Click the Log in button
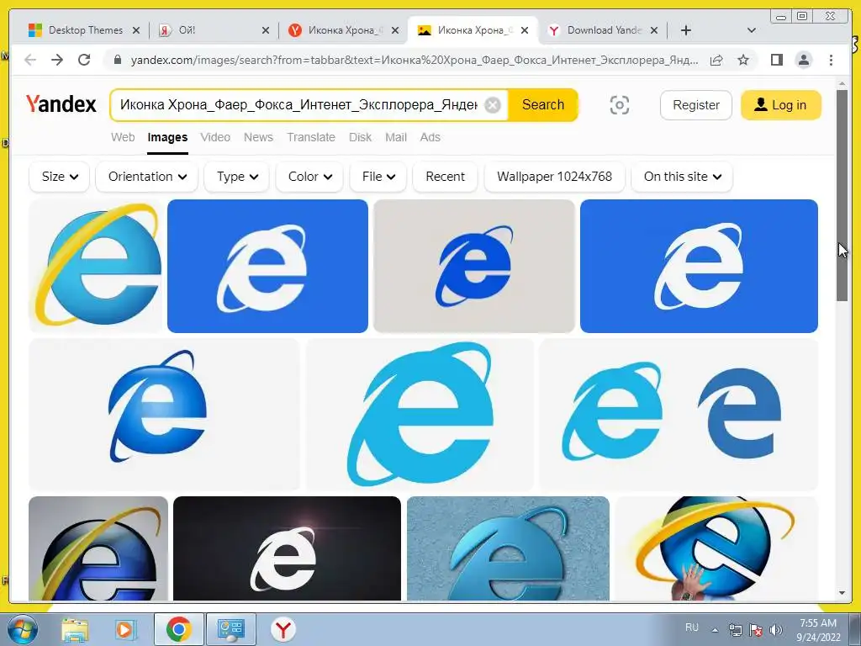Screen dimensions: 861x646 point(781,105)
